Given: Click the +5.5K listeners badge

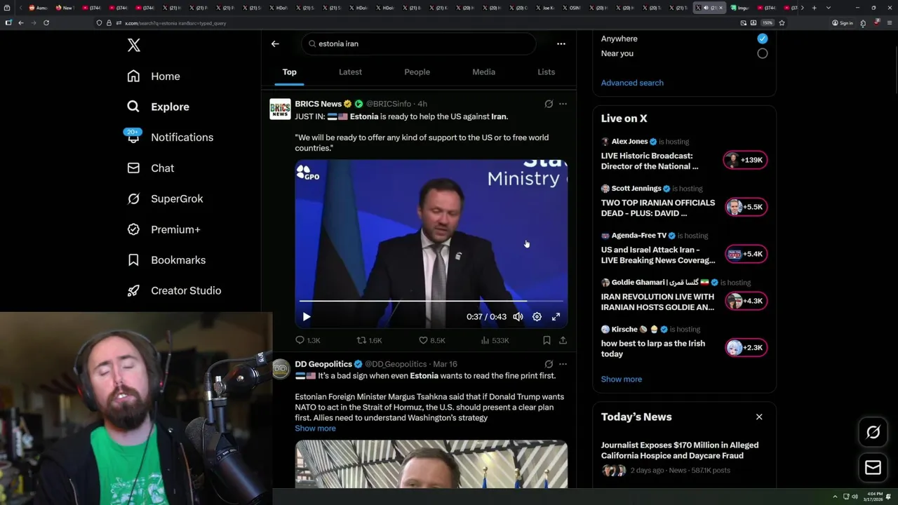Looking at the screenshot, I should [x=745, y=207].
